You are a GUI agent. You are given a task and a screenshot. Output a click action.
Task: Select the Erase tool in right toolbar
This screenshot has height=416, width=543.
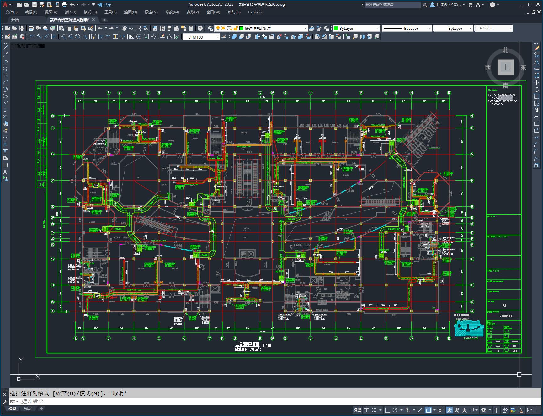tap(537, 48)
